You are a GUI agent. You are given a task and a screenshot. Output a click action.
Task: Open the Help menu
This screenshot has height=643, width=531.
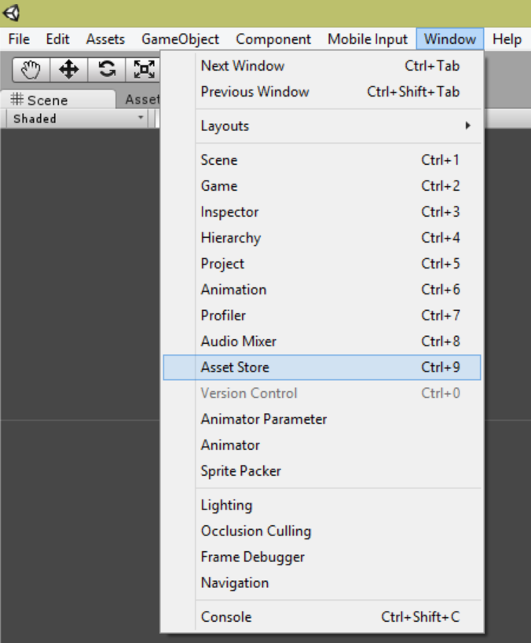507,39
